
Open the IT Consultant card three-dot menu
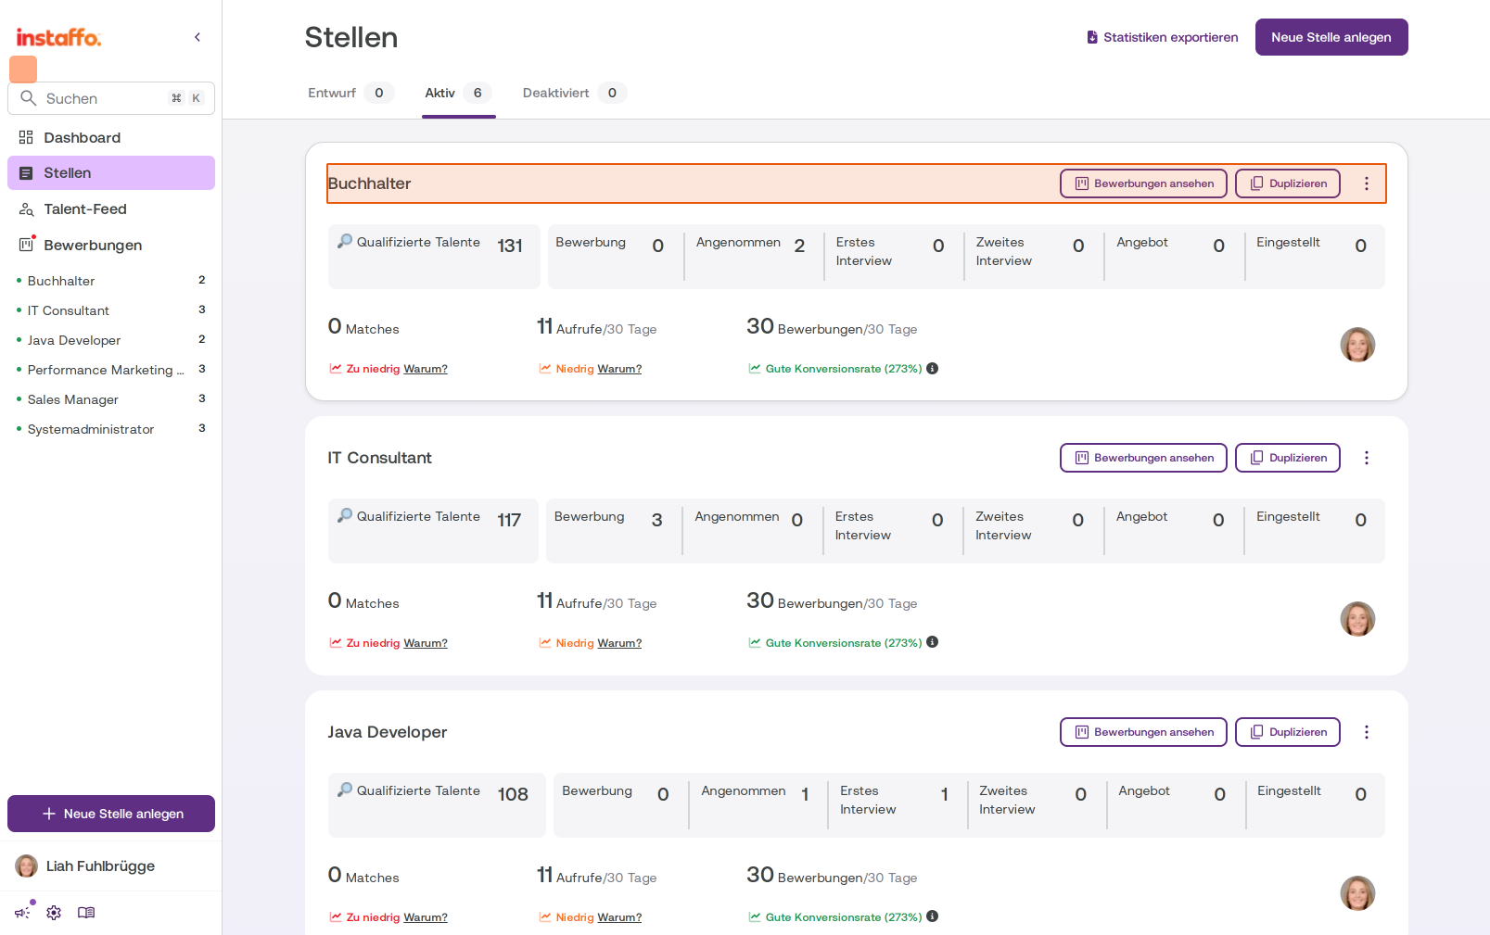1366,458
